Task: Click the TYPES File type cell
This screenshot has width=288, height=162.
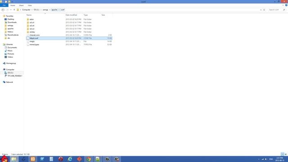Action: coord(88,45)
